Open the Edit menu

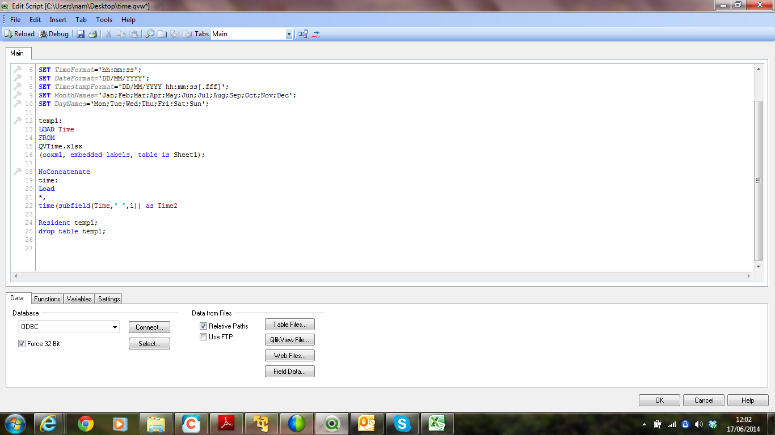[35, 20]
